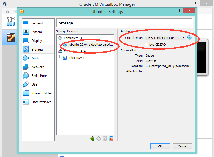
Task: Click the Serial Ports connector icon
Action: tap(26, 75)
